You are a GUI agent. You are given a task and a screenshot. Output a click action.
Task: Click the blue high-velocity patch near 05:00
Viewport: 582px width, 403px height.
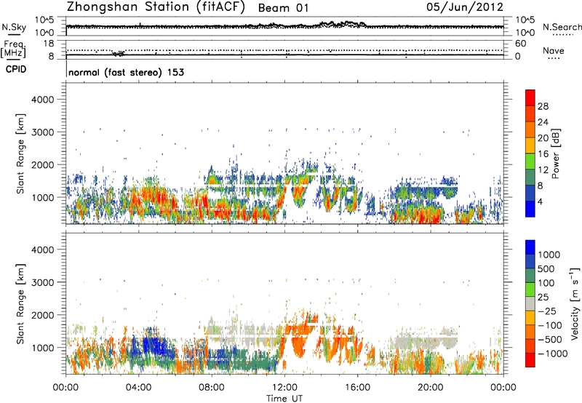click(153, 344)
